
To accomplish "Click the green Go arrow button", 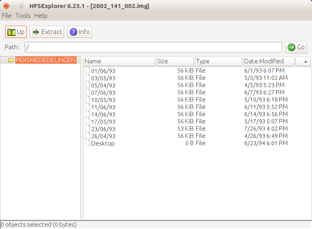I will coord(296,47).
